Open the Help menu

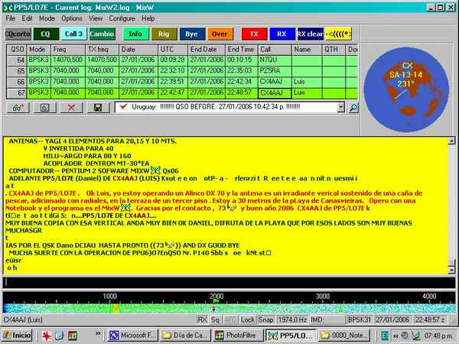click(x=148, y=18)
